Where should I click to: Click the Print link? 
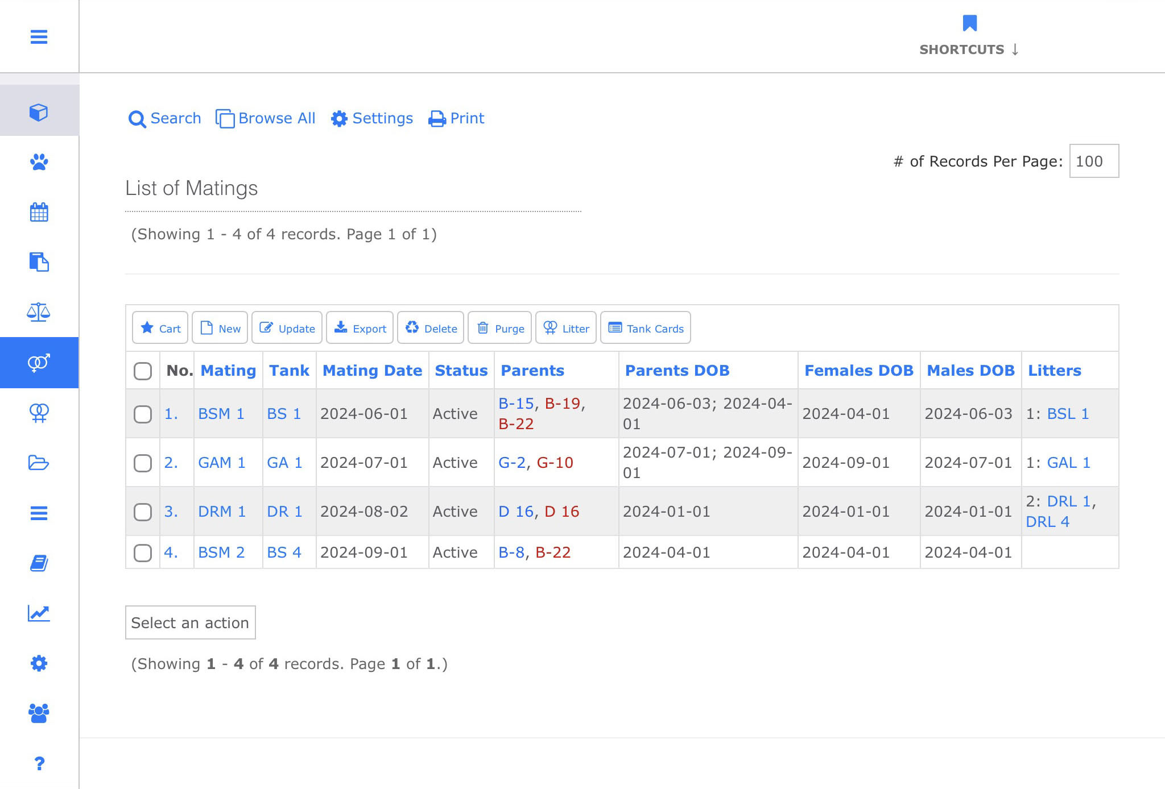[x=456, y=118]
